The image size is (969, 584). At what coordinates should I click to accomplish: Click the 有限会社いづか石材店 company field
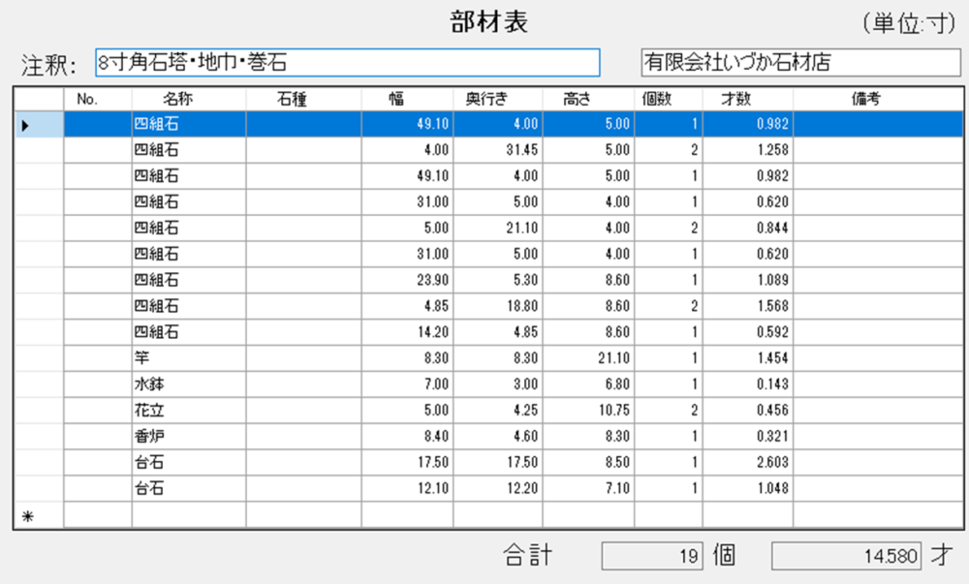tap(799, 63)
